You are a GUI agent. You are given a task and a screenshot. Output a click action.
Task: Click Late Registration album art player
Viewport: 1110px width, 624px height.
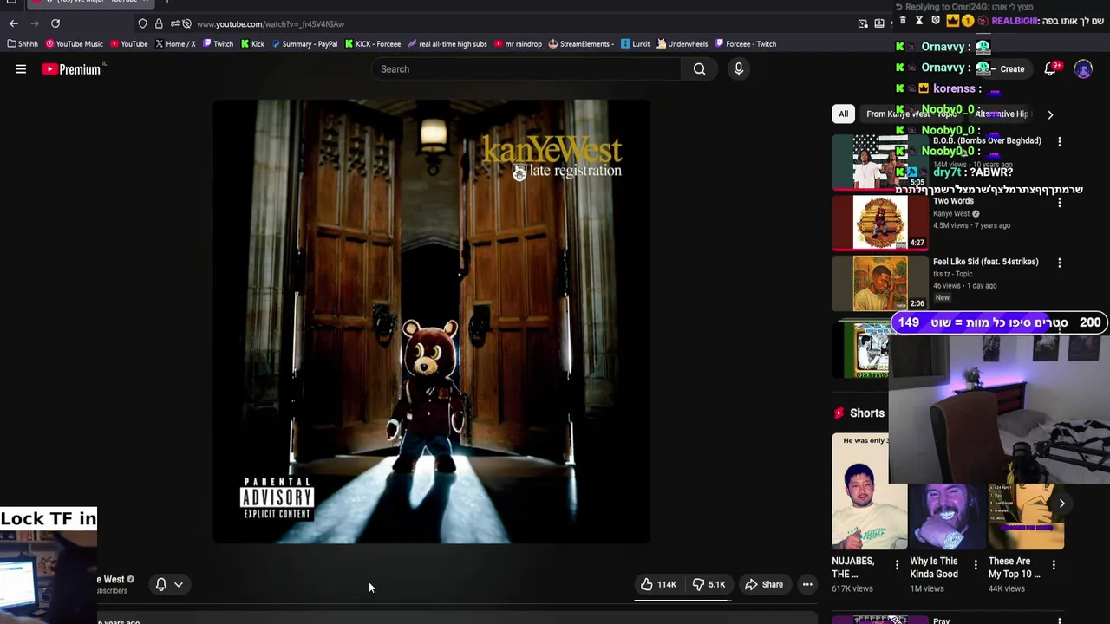coord(431,322)
